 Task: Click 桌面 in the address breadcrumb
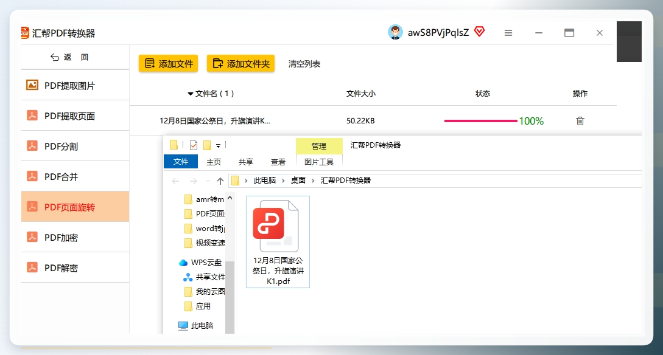click(298, 181)
